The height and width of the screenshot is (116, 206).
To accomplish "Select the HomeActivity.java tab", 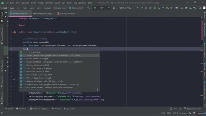I will point(20,14).
